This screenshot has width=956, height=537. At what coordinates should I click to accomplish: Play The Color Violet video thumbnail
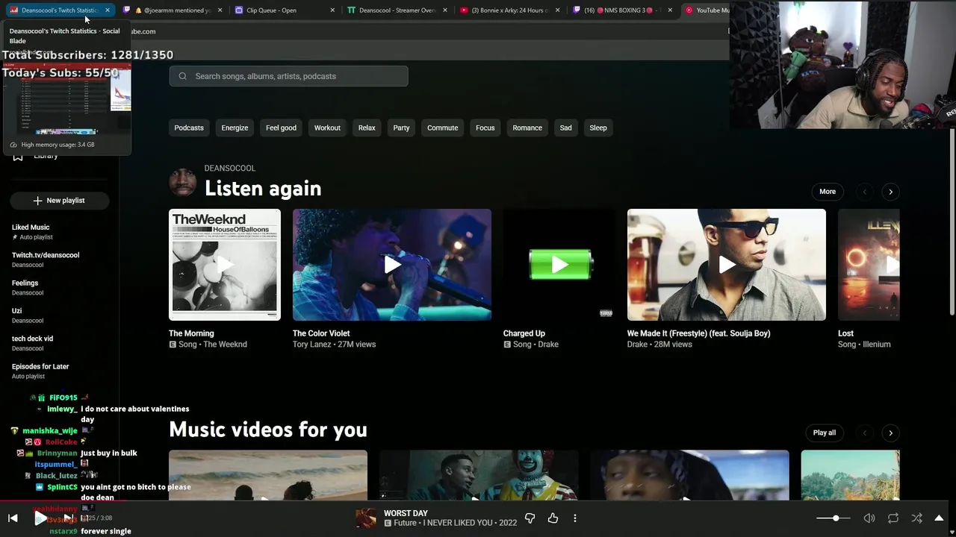pos(392,265)
